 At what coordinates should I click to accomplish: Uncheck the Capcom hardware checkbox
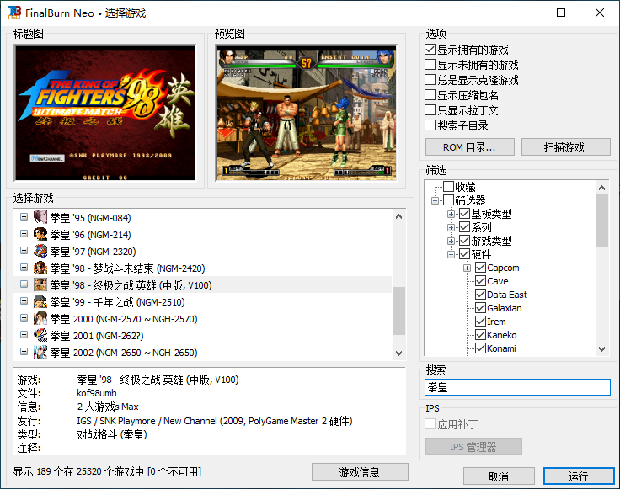pyautogui.click(x=480, y=268)
